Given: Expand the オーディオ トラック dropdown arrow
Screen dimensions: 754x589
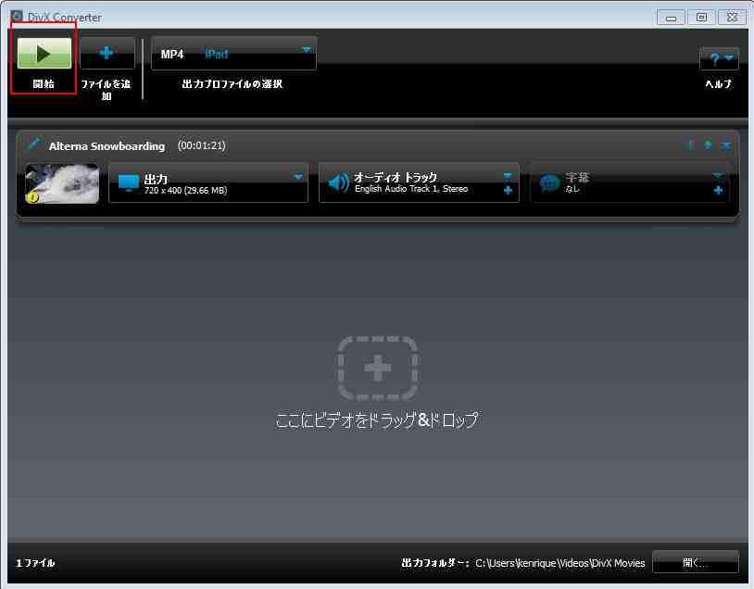Looking at the screenshot, I should pos(508,176).
